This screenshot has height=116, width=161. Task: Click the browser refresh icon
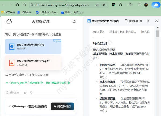(17, 5)
